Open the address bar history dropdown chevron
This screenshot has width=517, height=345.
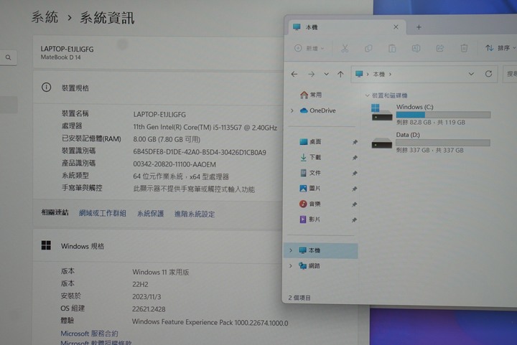coord(471,74)
